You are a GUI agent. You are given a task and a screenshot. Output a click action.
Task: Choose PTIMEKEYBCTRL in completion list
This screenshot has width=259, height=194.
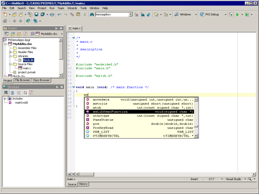[x=139, y=136]
